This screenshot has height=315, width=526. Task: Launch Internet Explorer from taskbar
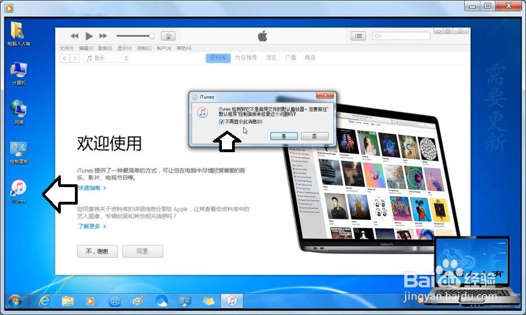point(44,301)
